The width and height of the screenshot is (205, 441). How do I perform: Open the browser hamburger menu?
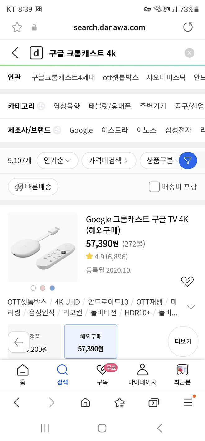tap(188, 403)
